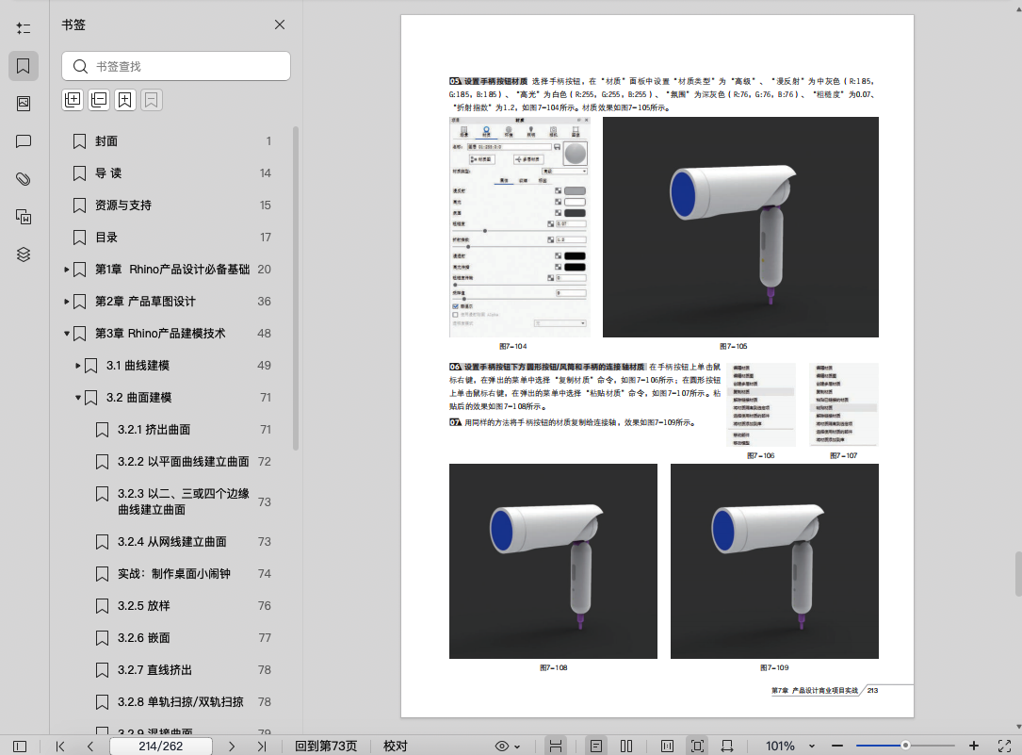1022x755 pixels.
Task: Close the 书签 panel
Action: 280,25
